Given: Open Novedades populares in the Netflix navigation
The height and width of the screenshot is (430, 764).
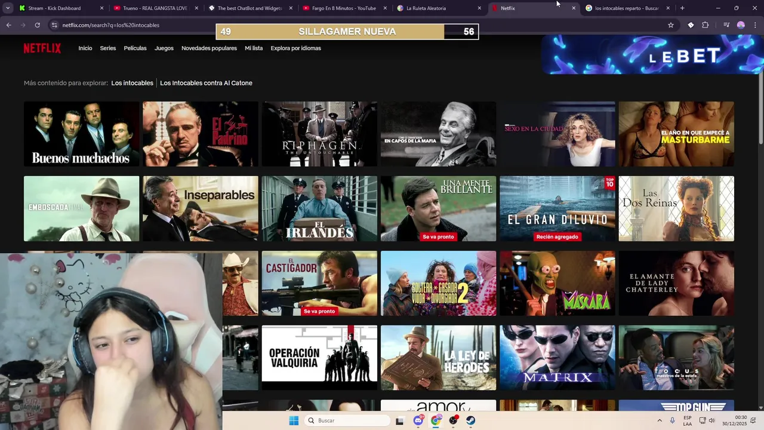Looking at the screenshot, I should pyautogui.click(x=209, y=48).
